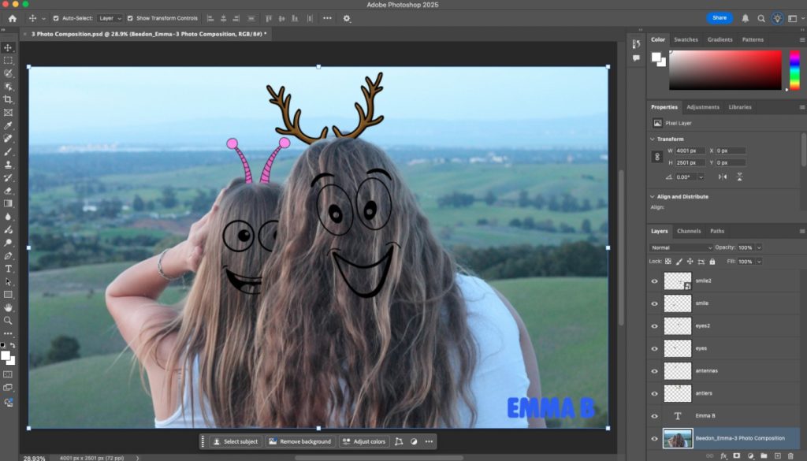
Task: Open the options bar settings gear
Action: pos(347,18)
